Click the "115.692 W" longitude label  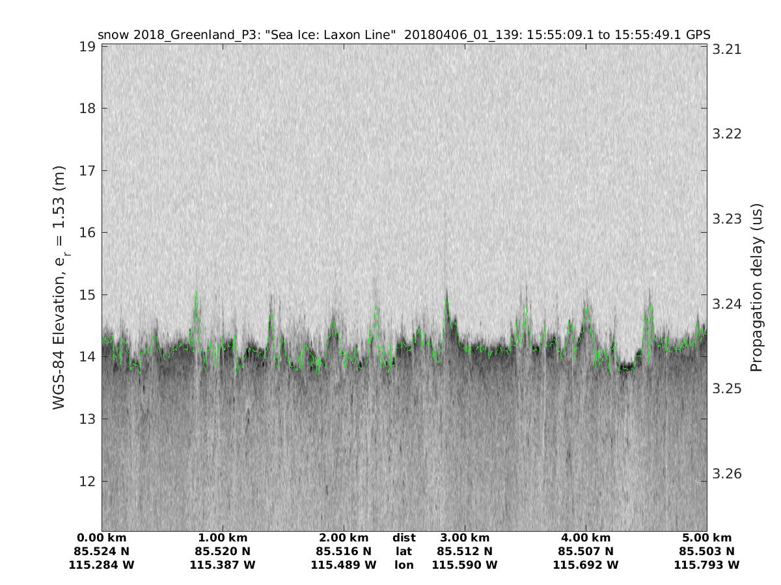click(x=586, y=565)
